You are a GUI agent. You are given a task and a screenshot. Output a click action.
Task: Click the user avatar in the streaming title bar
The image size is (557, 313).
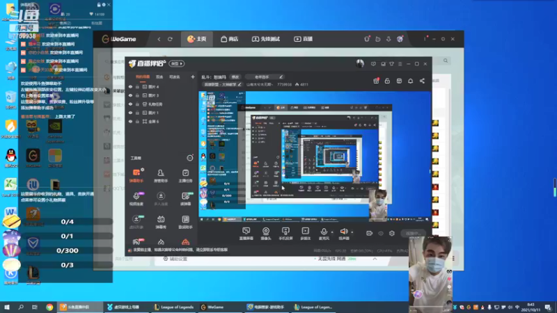click(x=360, y=63)
